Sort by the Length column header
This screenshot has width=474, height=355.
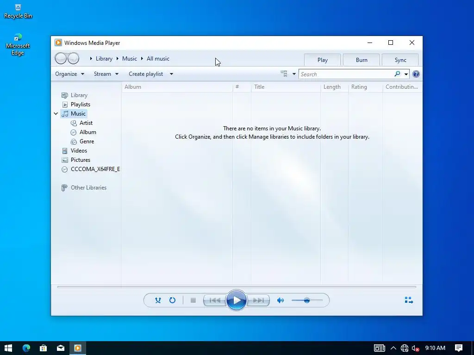[x=334, y=87]
